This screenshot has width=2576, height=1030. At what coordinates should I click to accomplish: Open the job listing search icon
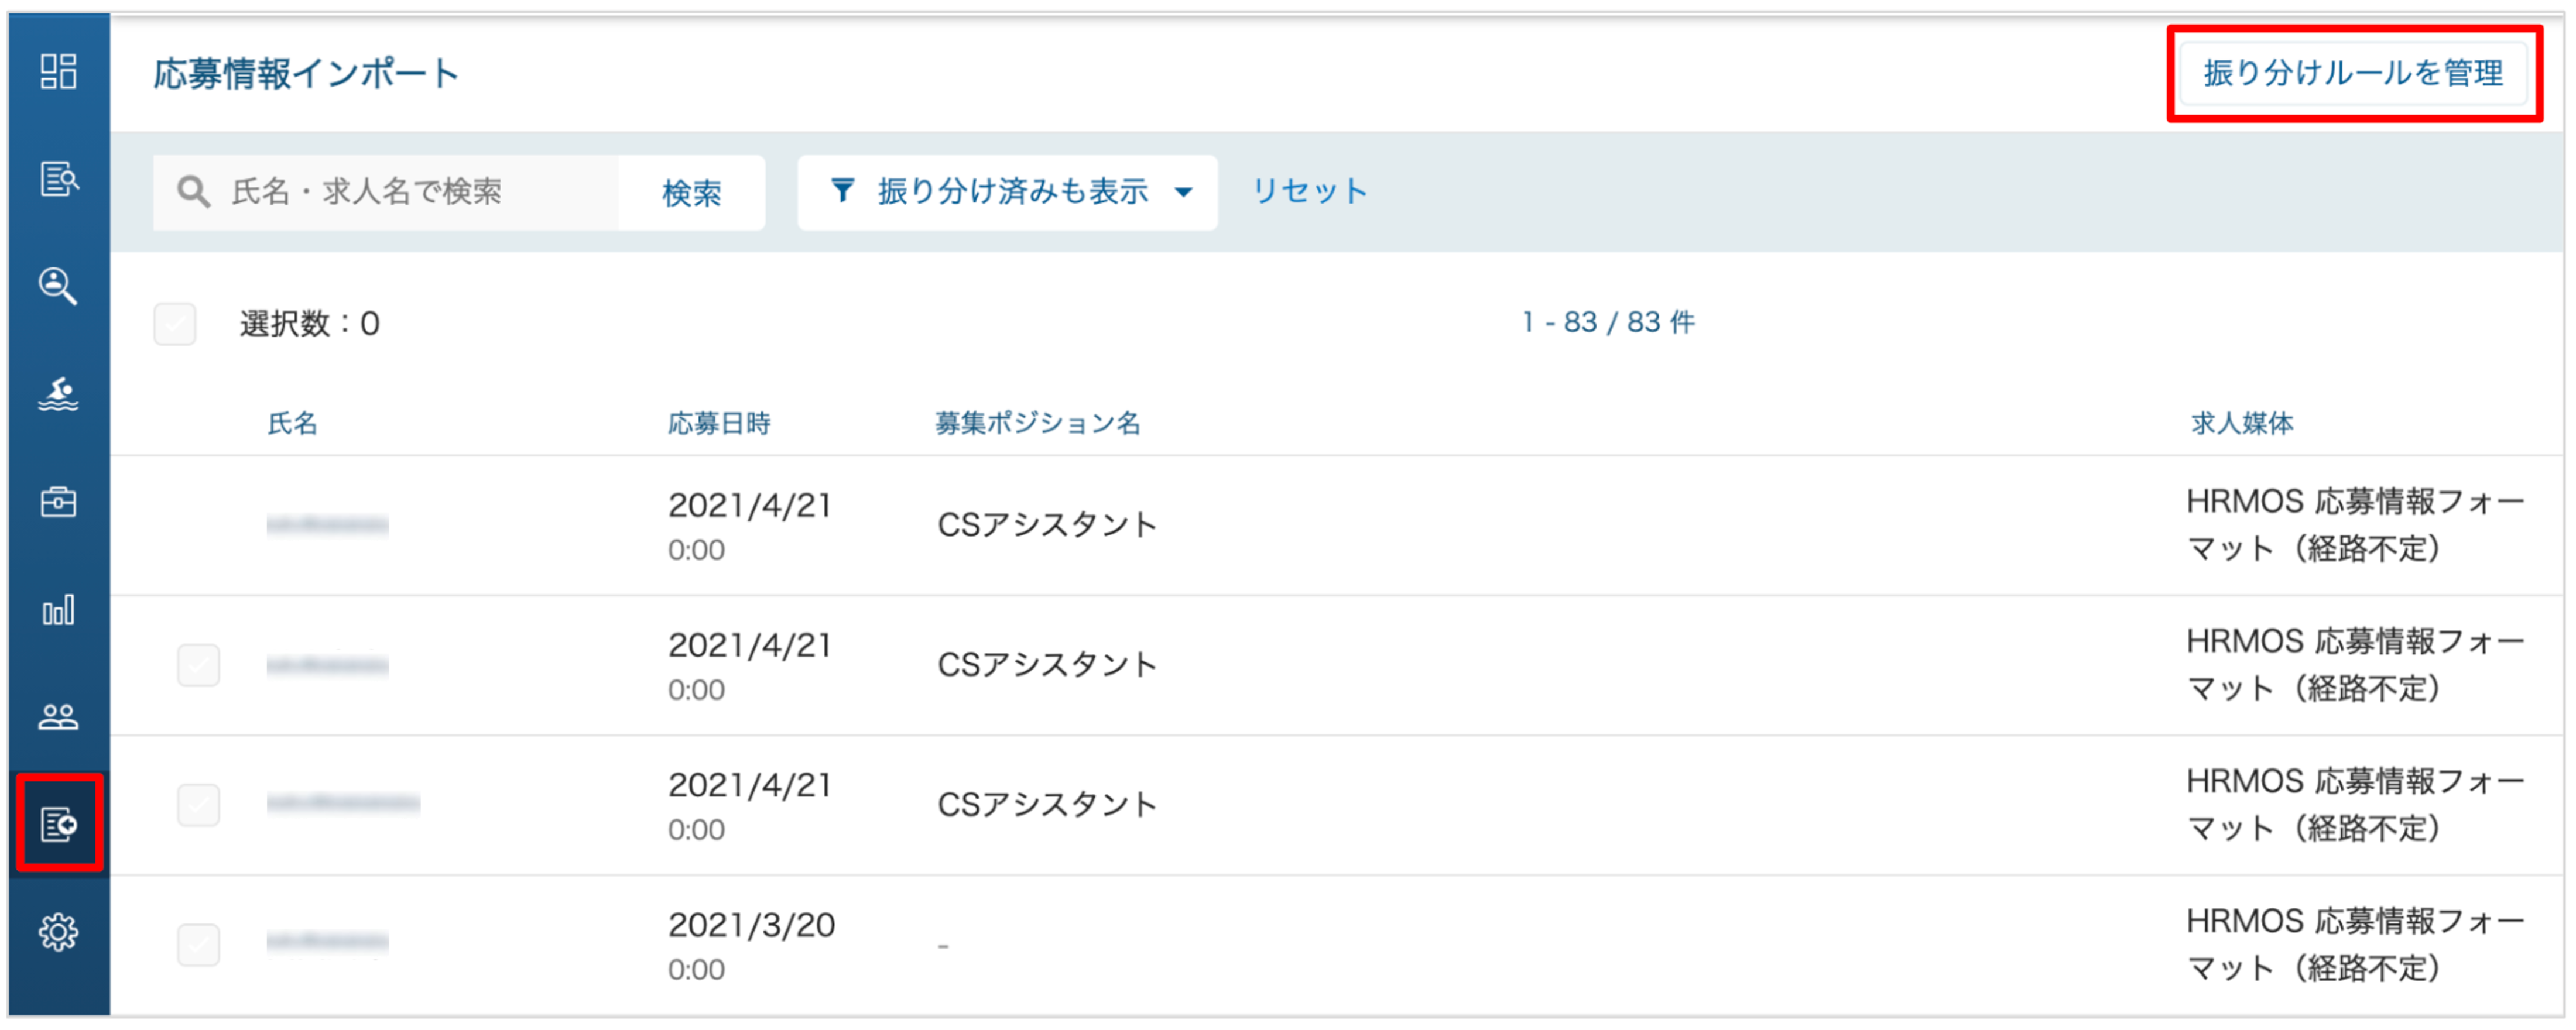[x=58, y=179]
